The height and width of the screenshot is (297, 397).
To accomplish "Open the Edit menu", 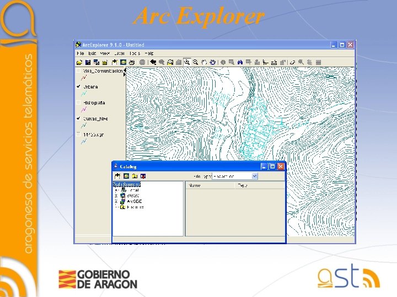I will (x=92, y=53).
